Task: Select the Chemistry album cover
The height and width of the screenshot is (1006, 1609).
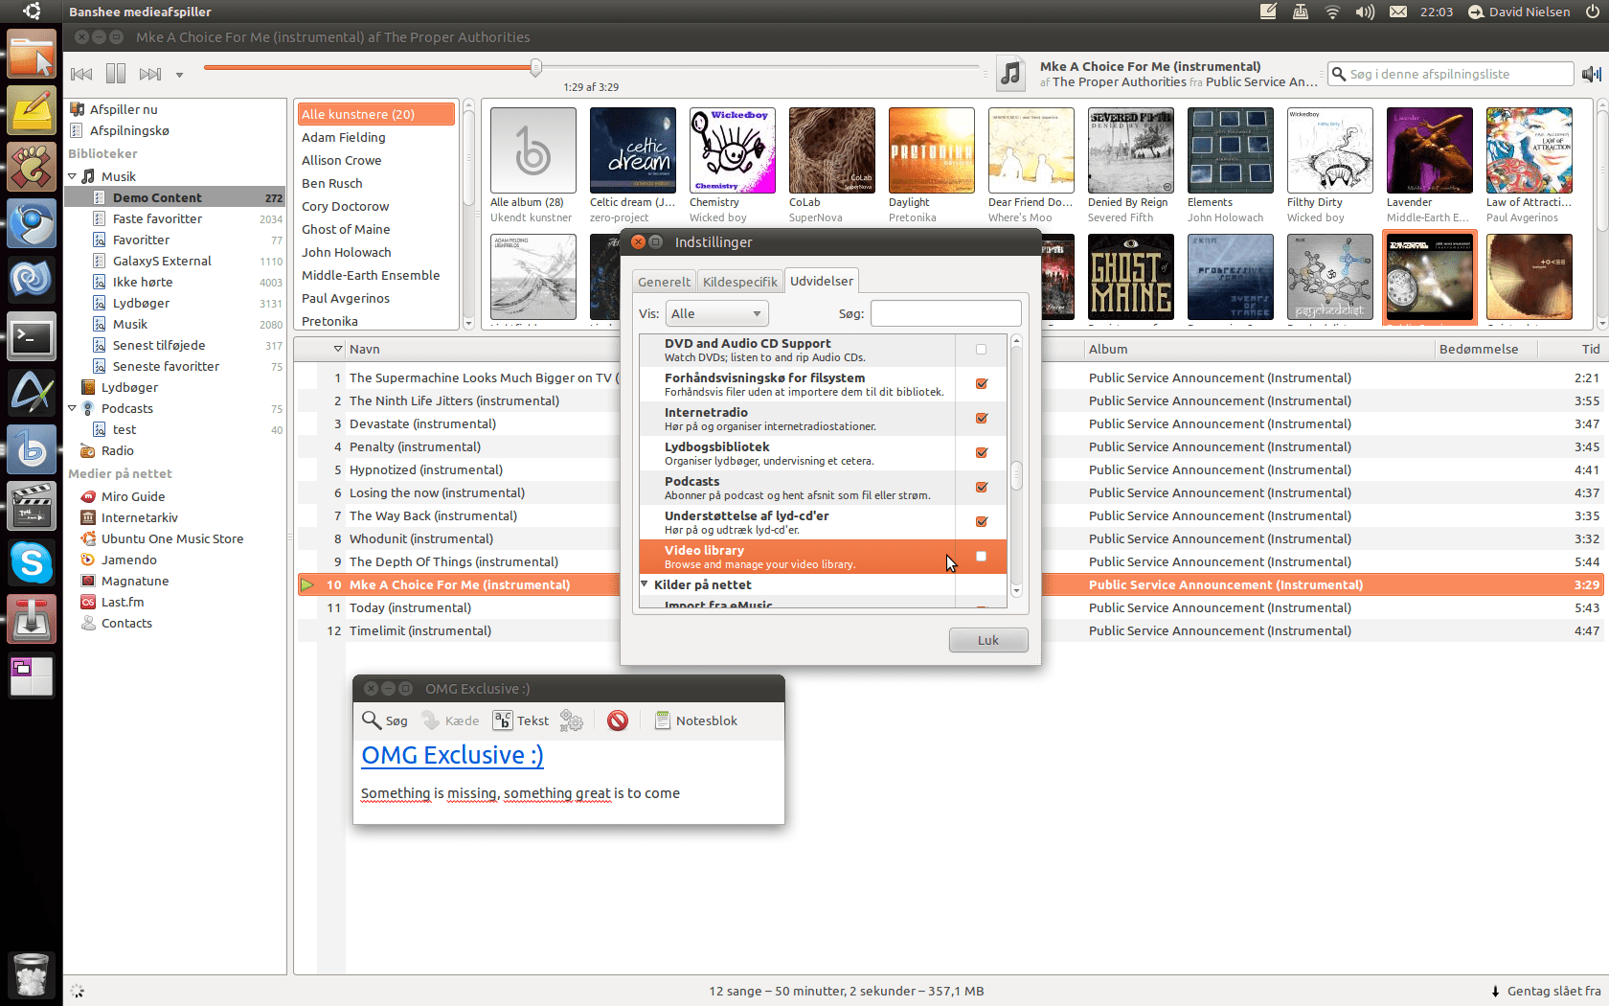Action: (x=733, y=150)
